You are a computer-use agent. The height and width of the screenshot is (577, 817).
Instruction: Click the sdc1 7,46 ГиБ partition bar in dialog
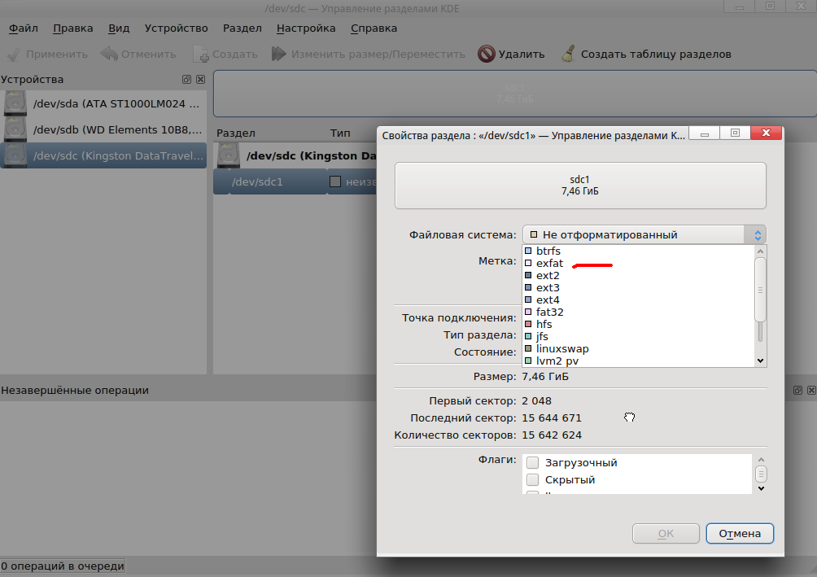[x=580, y=186]
